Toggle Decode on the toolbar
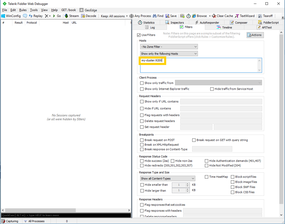Viewport: 285px width, 224px height. pos(89,16)
